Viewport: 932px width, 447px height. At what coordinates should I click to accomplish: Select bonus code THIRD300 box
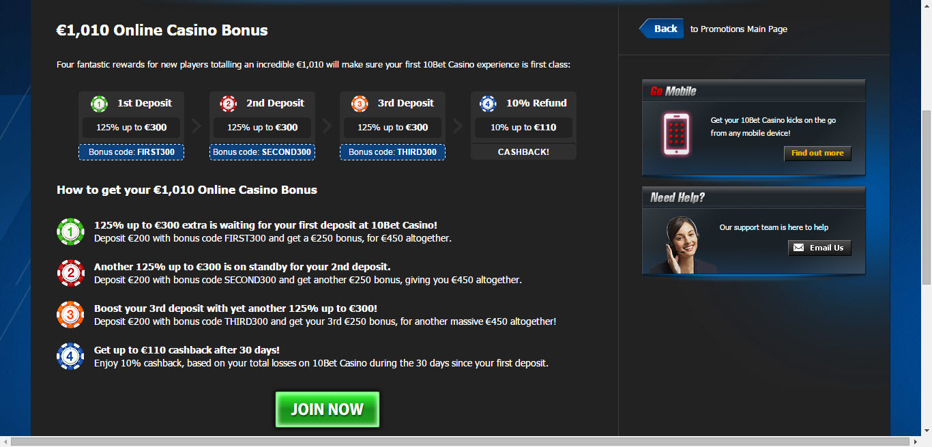pyautogui.click(x=392, y=152)
